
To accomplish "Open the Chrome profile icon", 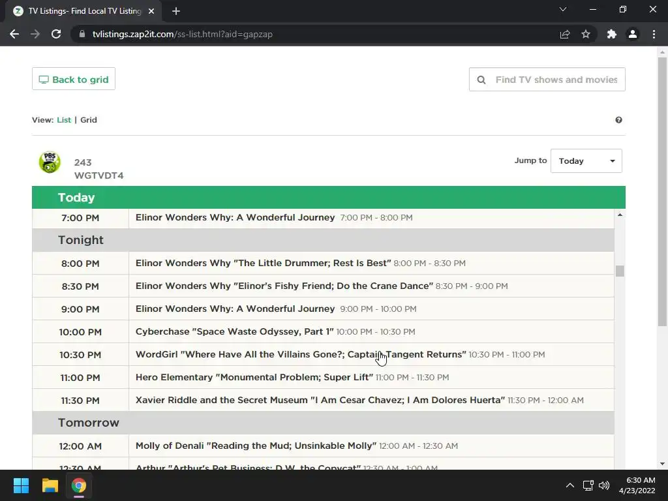I will click(x=633, y=34).
